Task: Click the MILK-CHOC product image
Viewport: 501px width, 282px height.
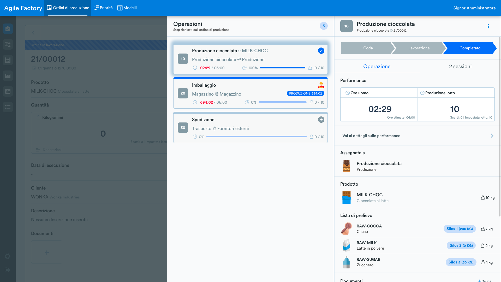Action: [347, 197]
